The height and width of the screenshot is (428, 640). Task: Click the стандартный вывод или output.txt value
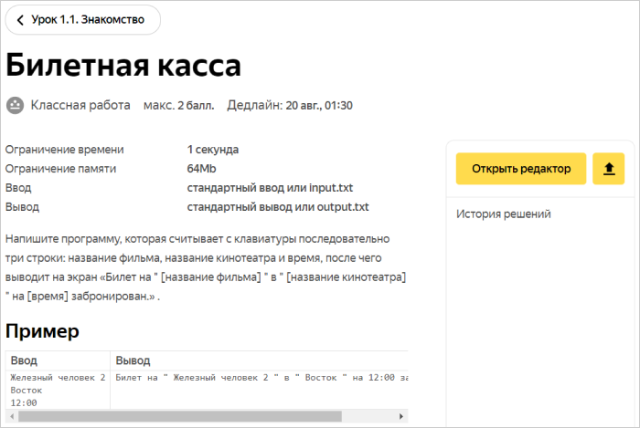pos(277,207)
